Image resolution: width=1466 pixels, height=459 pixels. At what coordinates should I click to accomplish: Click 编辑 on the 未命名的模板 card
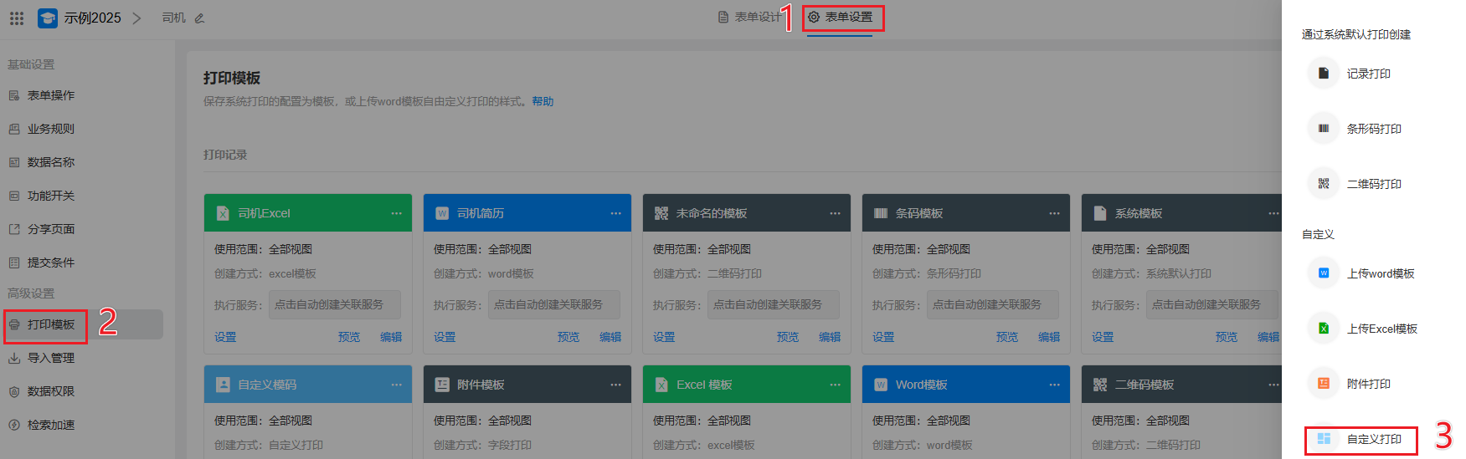830,337
